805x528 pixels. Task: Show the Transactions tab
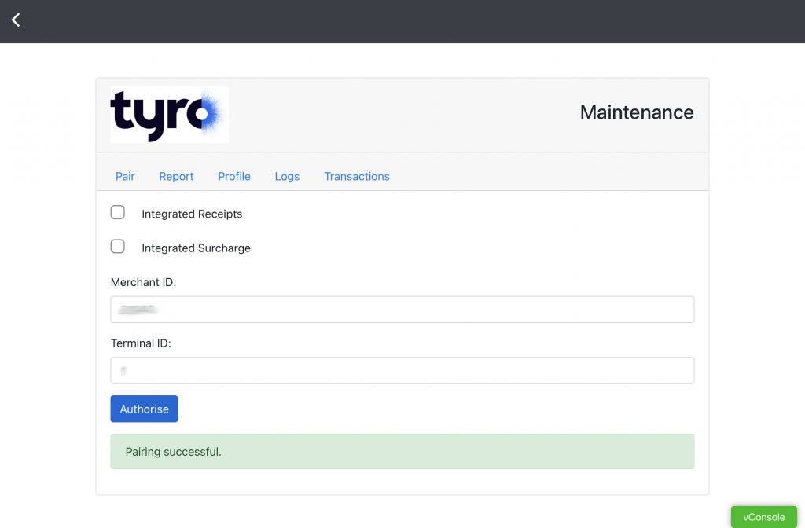[357, 177]
